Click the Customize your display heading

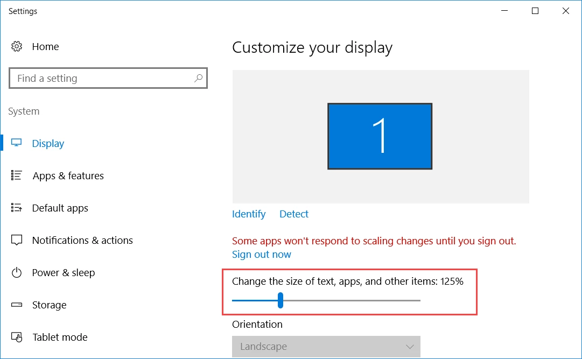[312, 48]
